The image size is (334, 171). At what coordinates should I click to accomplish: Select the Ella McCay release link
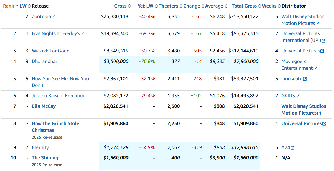(x=44, y=106)
